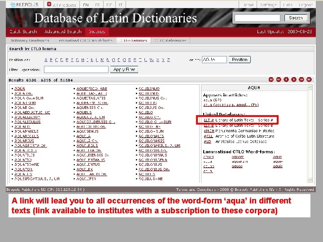Open the AQUILO lemma link

click(146, 112)
